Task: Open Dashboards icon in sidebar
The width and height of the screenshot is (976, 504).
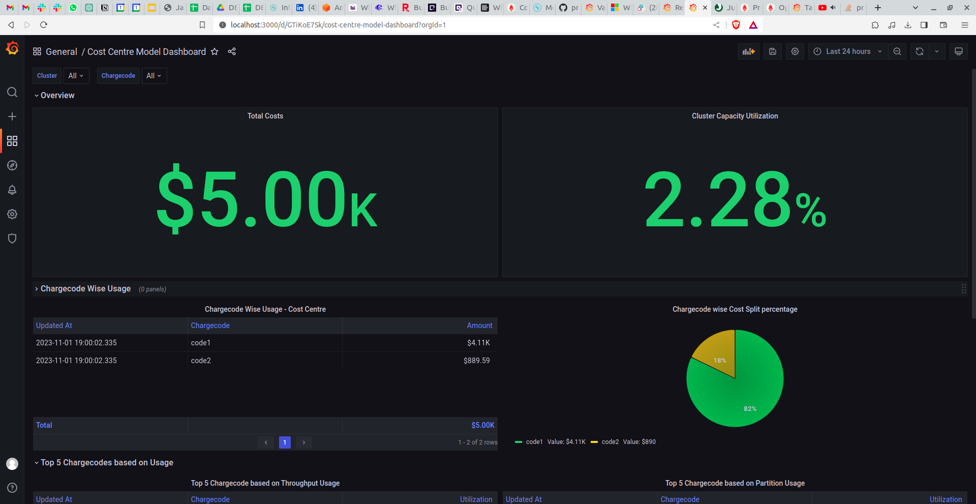Action: (12, 141)
